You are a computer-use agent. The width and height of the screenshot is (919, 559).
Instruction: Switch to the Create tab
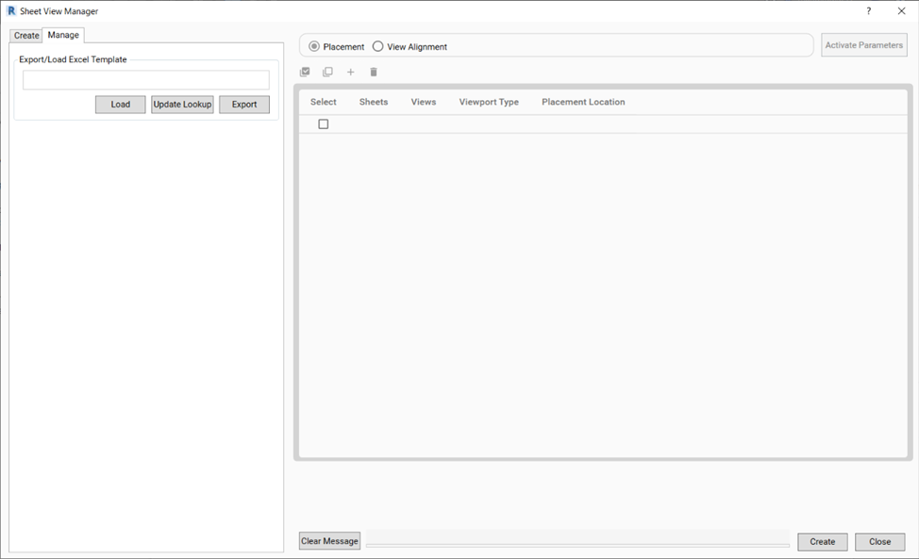pyautogui.click(x=26, y=35)
